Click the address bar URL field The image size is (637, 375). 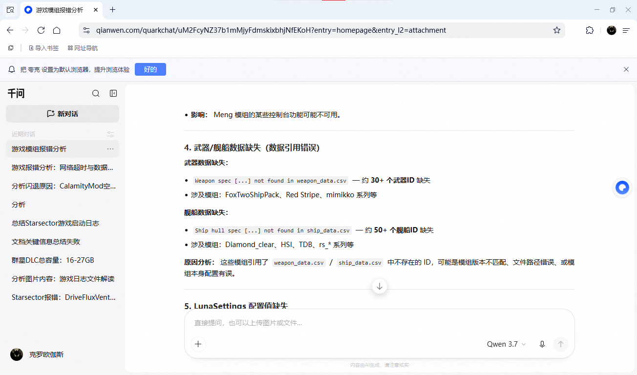322,30
